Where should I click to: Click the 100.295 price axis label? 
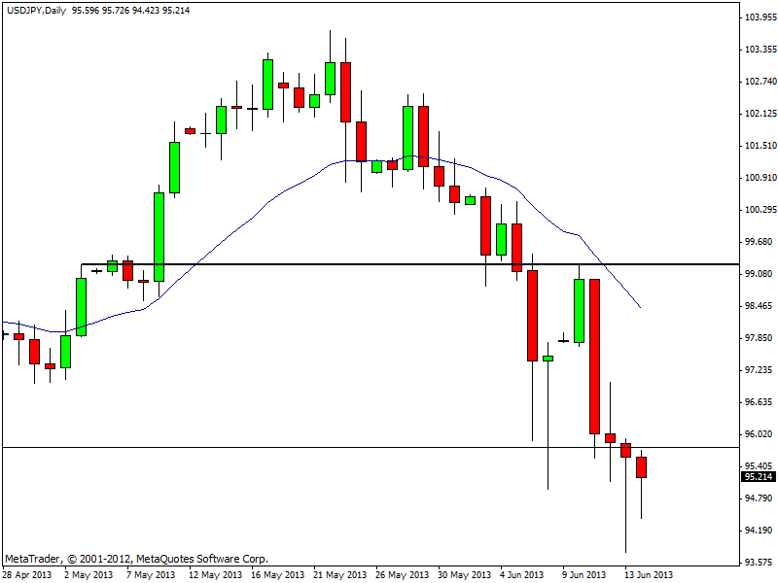pyautogui.click(x=759, y=210)
